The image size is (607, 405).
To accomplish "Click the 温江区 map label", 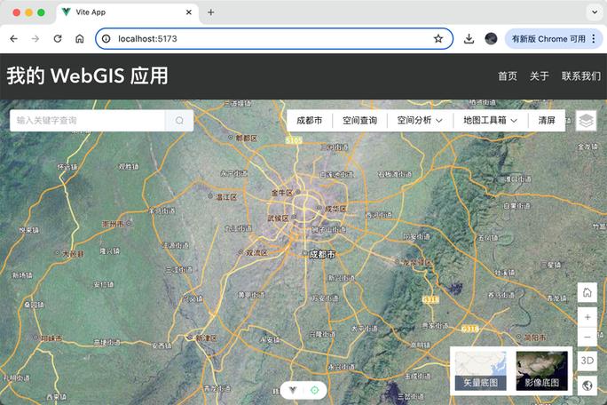I will pyautogui.click(x=226, y=197).
